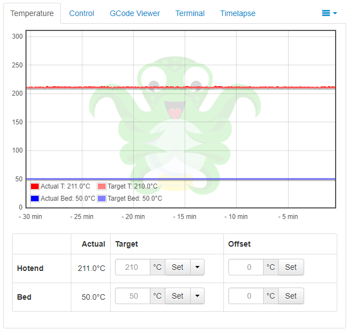The width and height of the screenshot is (350, 334).
Task: Open the GCode Viewer tab
Action: pyautogui.click(x=135, y=13)
